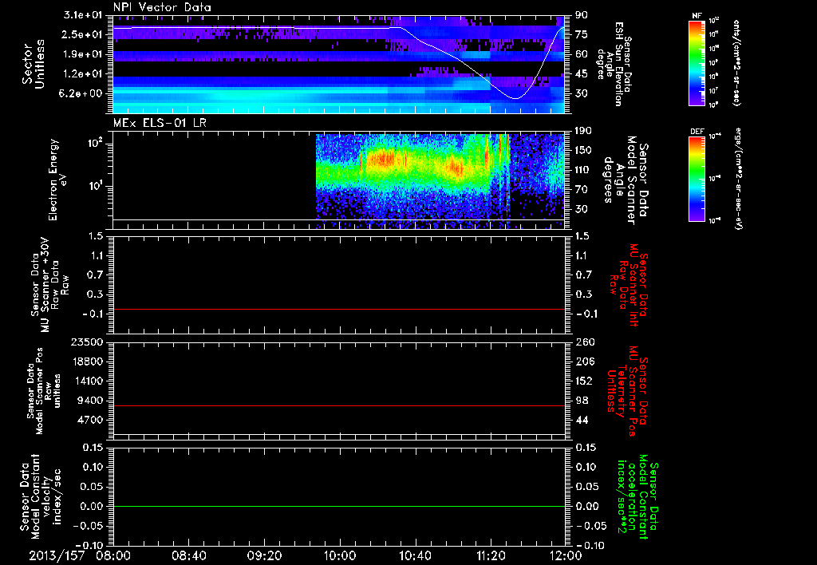Click the '14100' scanner position axis value
Image resolution: width=817 pixels, height=565 pixels.
click(x=88, y=381)
